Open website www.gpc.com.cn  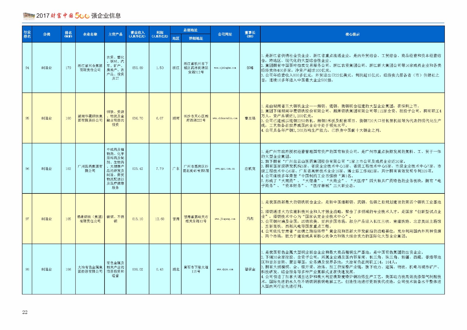(x=225, y=169)
